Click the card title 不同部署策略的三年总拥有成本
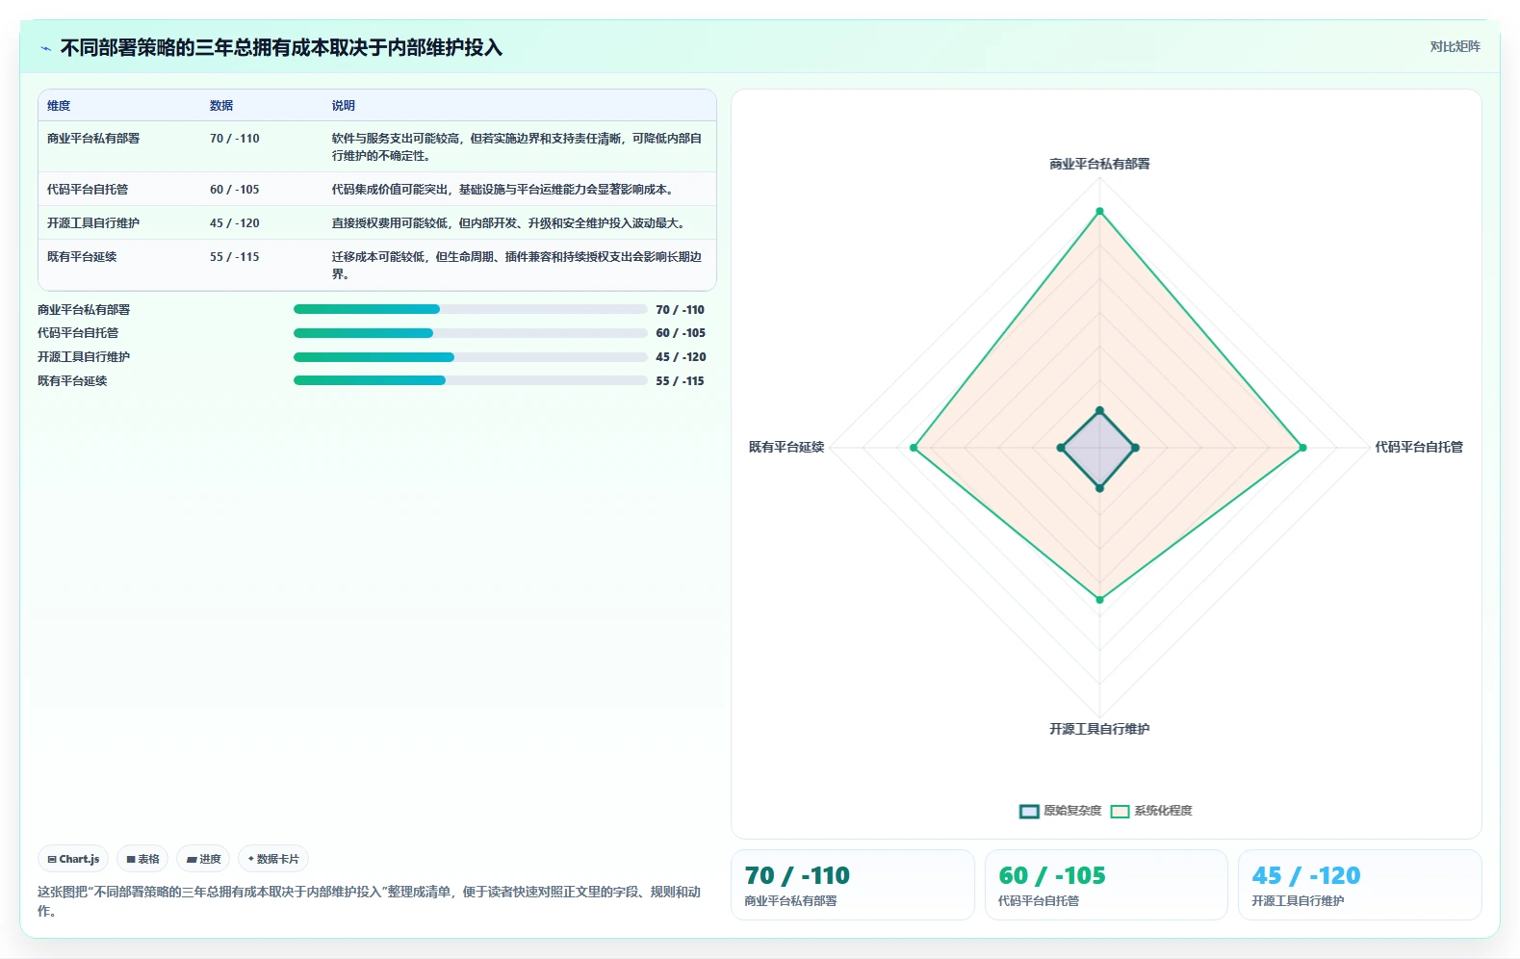 pos(281,48)
